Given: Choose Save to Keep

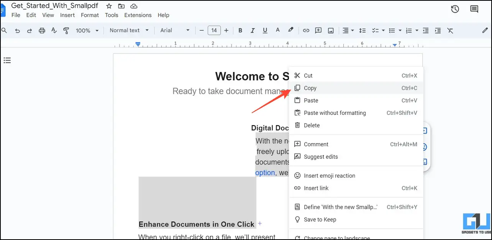Looking at the screenshot, I should 356,220.
